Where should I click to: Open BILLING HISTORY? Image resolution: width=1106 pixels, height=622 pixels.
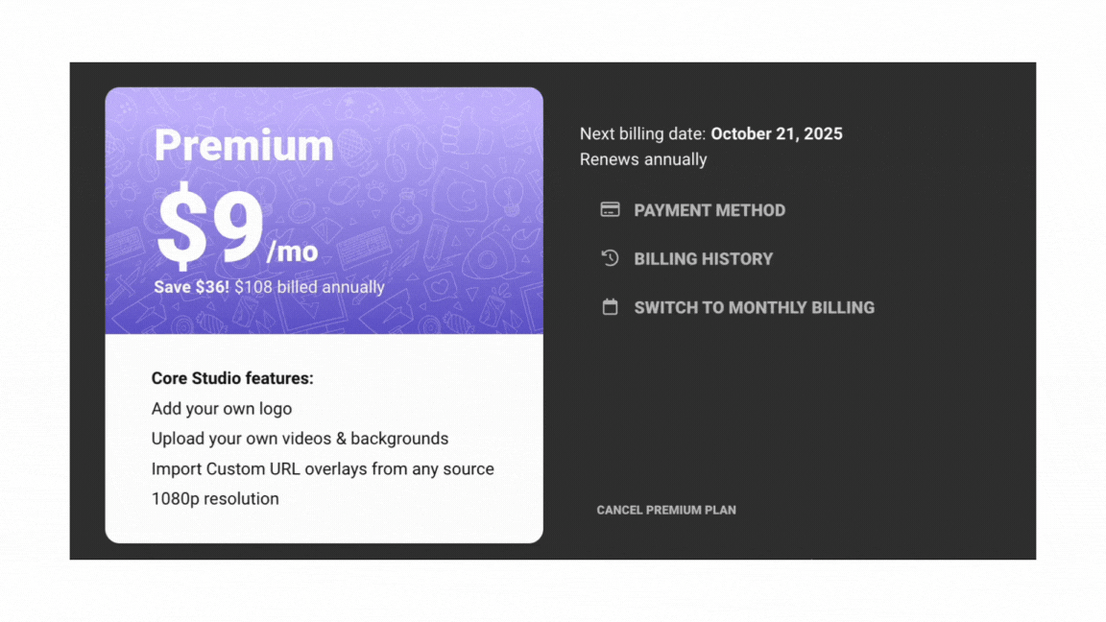coord(703,259)
